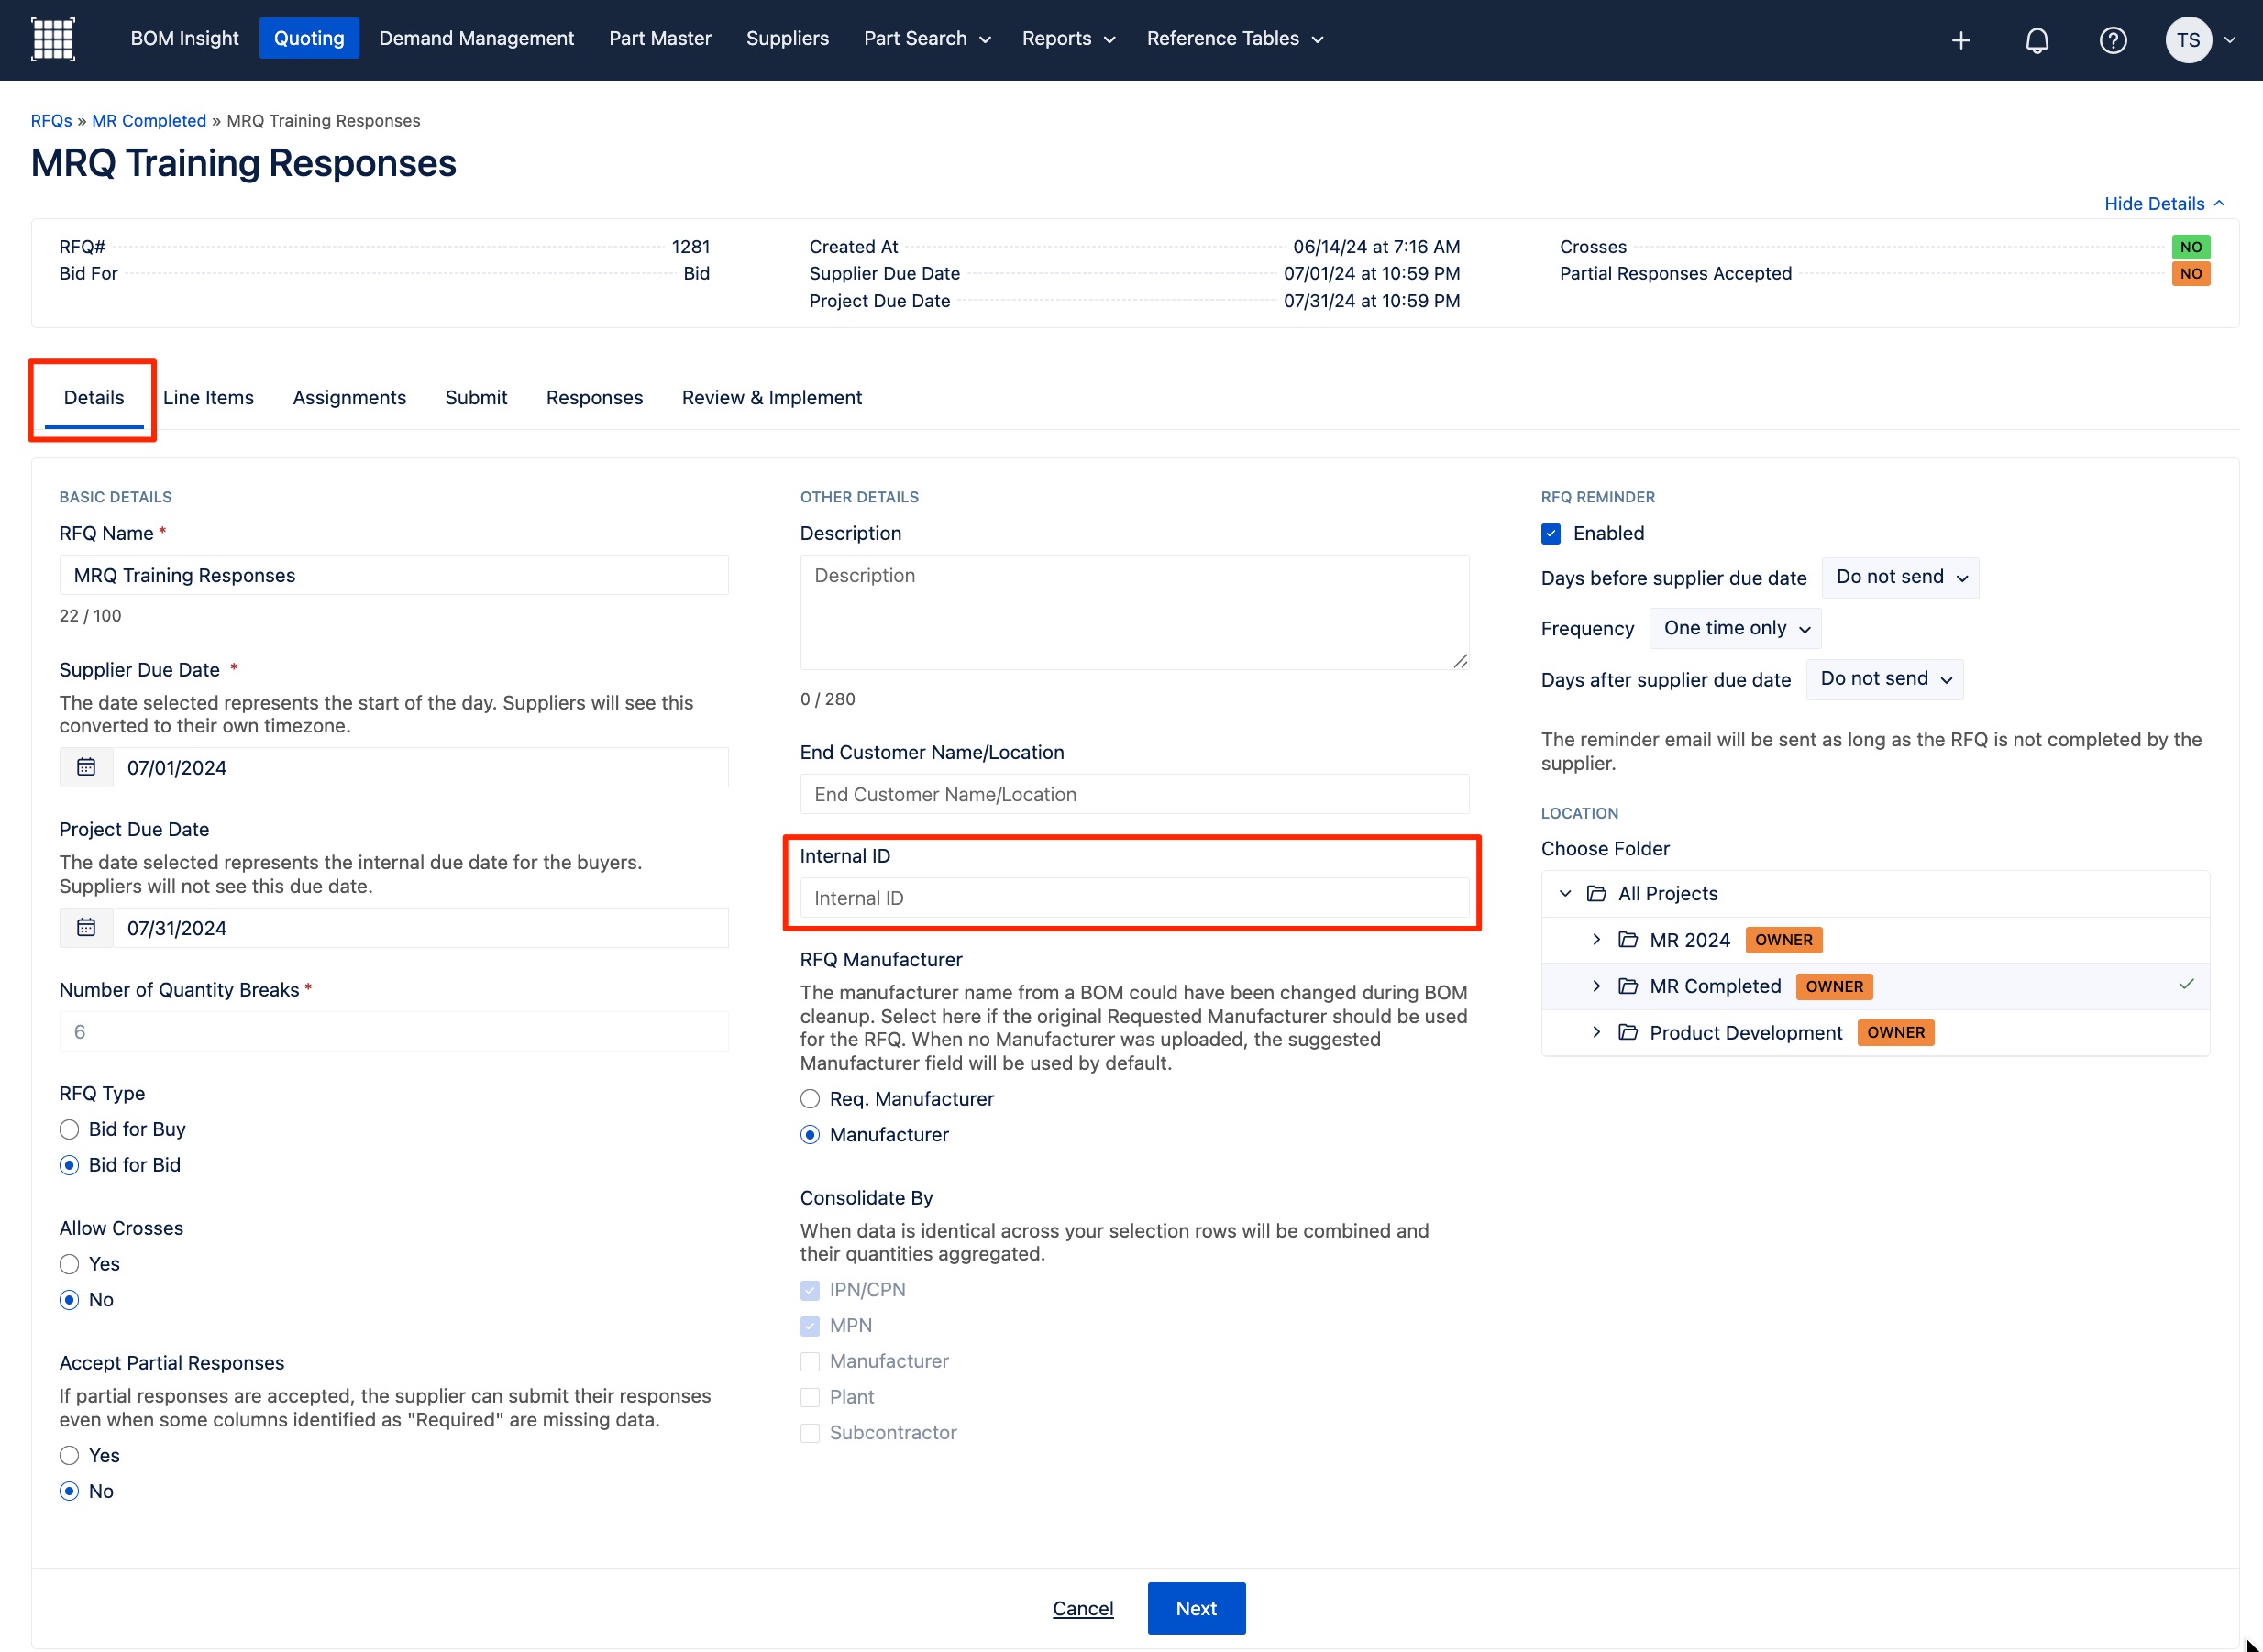Select Yes under Allow Crosses
The image size is (2263, 1652).
click(69, 1264)
